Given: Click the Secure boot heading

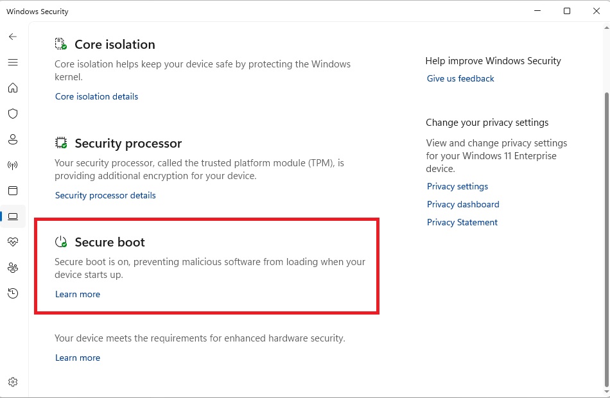Looking at the screenshot, I should [110, 242].
